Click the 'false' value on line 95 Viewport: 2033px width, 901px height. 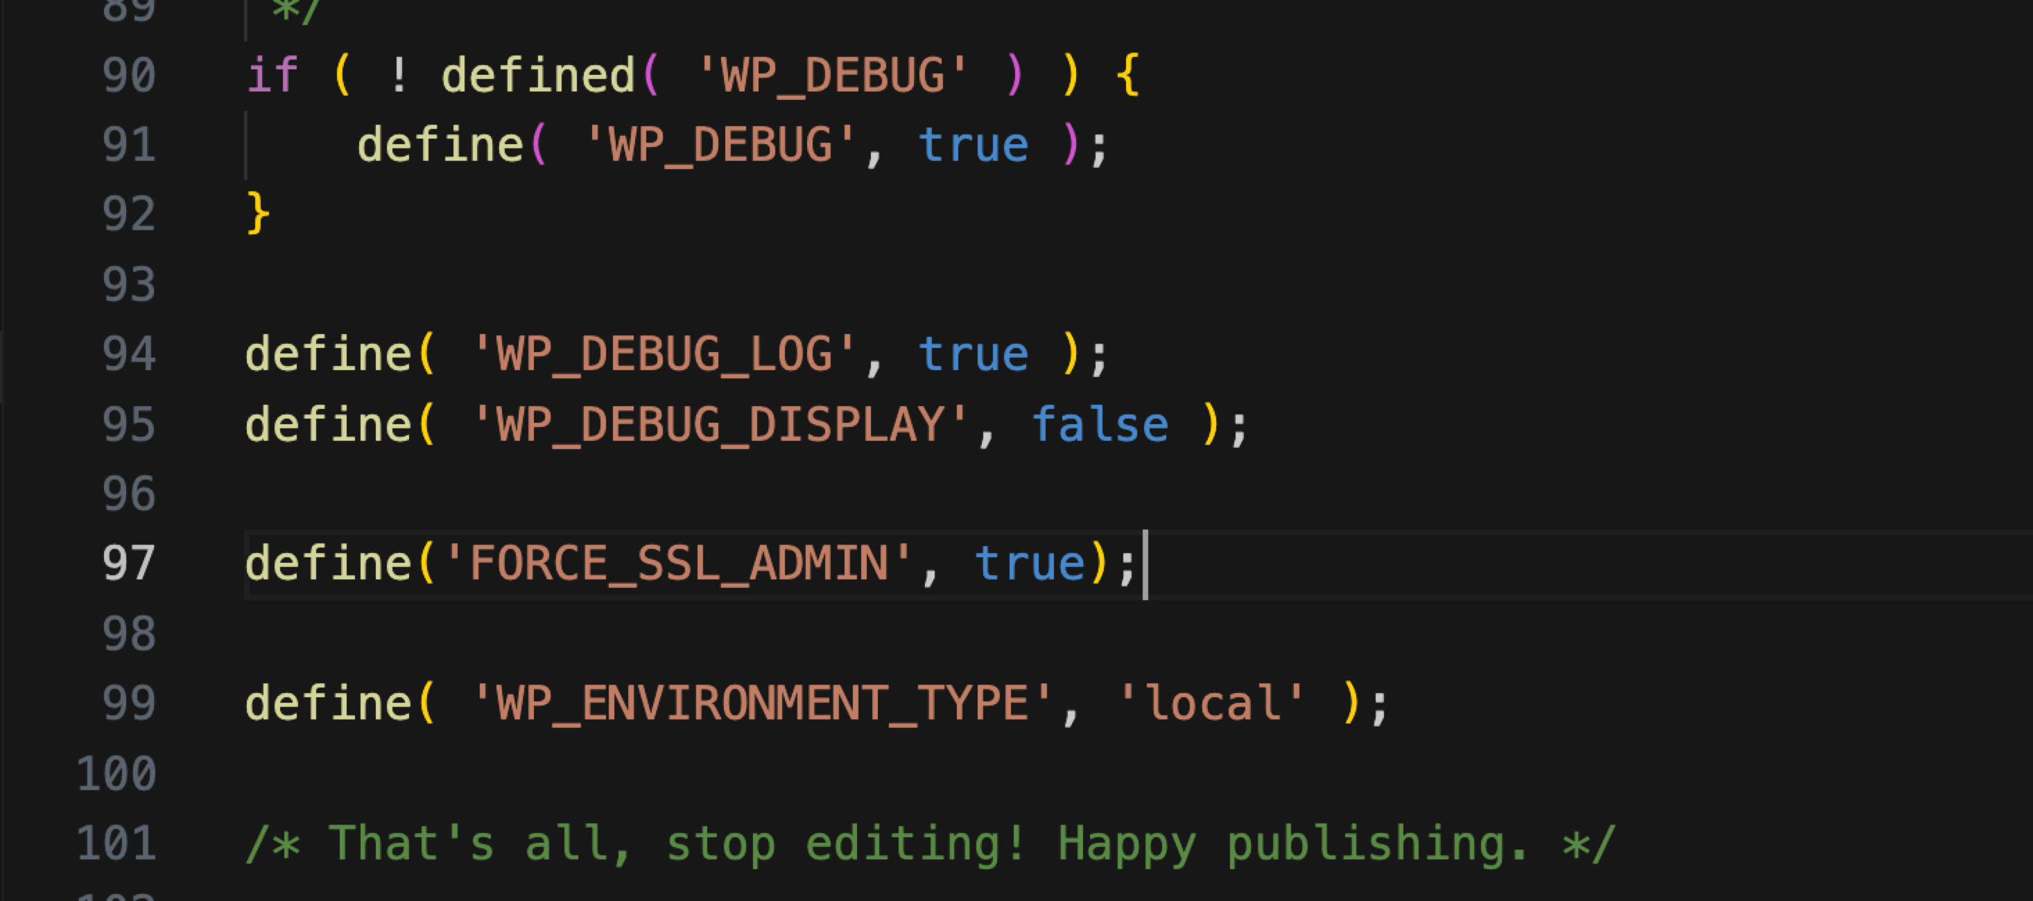click(x=1100, y=424)
